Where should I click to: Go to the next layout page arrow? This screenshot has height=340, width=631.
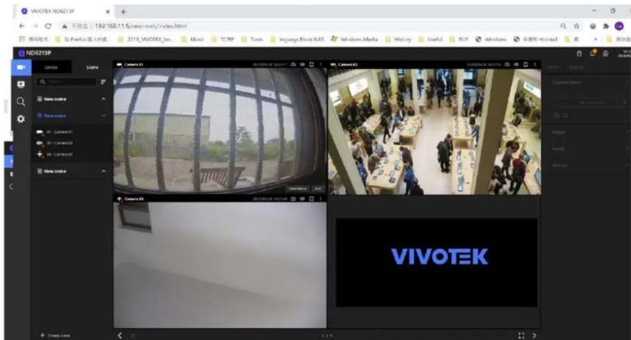point(534,336)
